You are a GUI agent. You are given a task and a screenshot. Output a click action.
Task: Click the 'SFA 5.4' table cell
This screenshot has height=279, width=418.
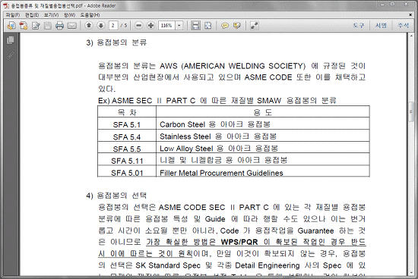point(127,136)
